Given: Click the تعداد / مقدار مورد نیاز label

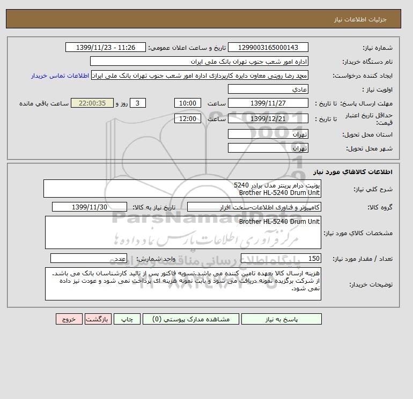Looking at the screenshot, I should [363, 259].
